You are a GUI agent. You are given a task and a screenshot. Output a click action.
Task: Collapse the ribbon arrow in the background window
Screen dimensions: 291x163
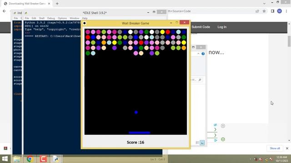(198, 53)
